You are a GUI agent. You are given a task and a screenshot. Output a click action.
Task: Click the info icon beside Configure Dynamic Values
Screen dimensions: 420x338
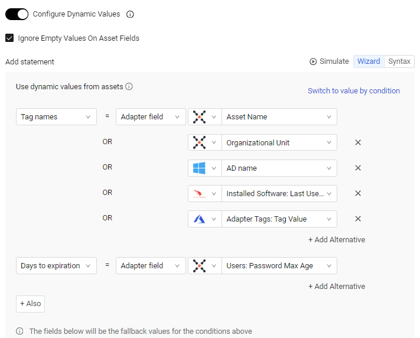(x=131, y=14)
